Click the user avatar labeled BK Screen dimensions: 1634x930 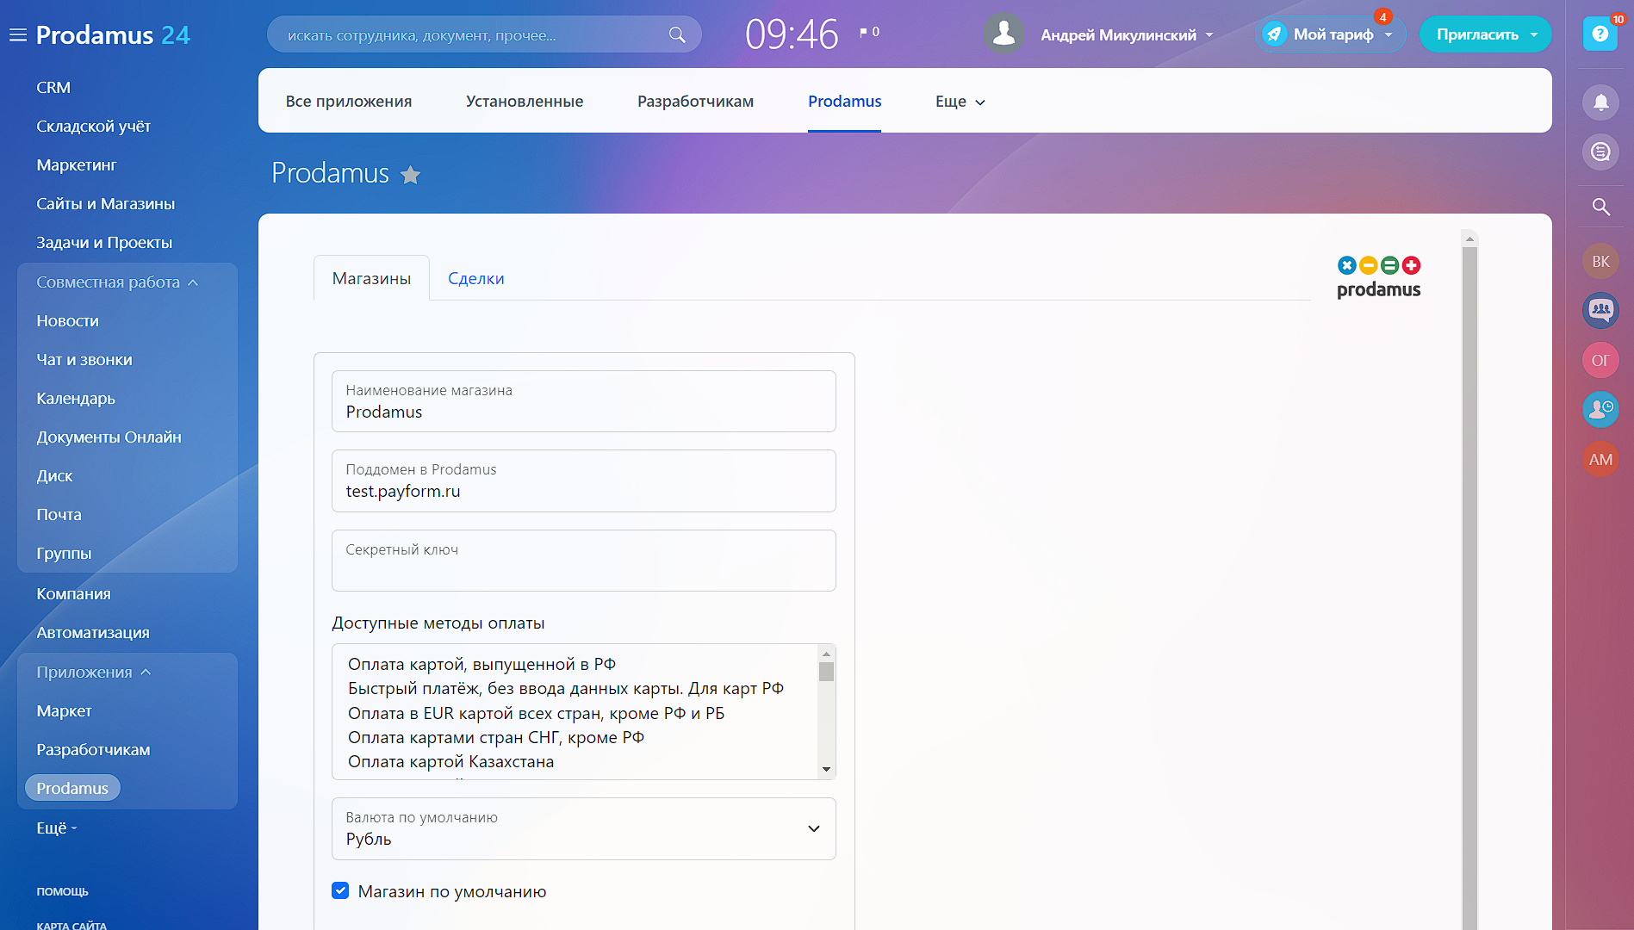pyautogui.click(x=1600, y=261)
